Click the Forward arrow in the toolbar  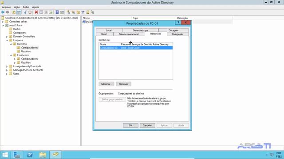point(8,12)
